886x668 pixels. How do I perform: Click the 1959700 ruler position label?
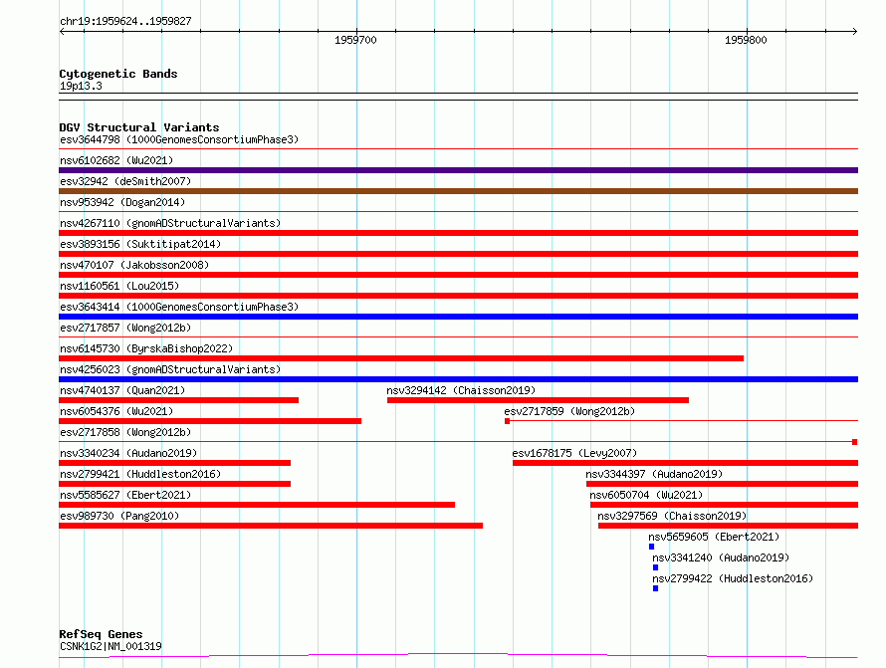(355, 40)
